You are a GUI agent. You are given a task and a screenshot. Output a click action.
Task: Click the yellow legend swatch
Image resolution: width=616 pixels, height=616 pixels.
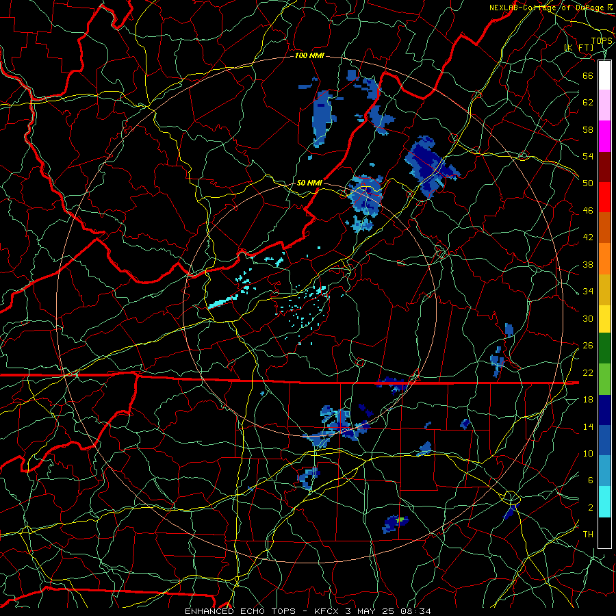pyautogui.click(x=604, y=318)
